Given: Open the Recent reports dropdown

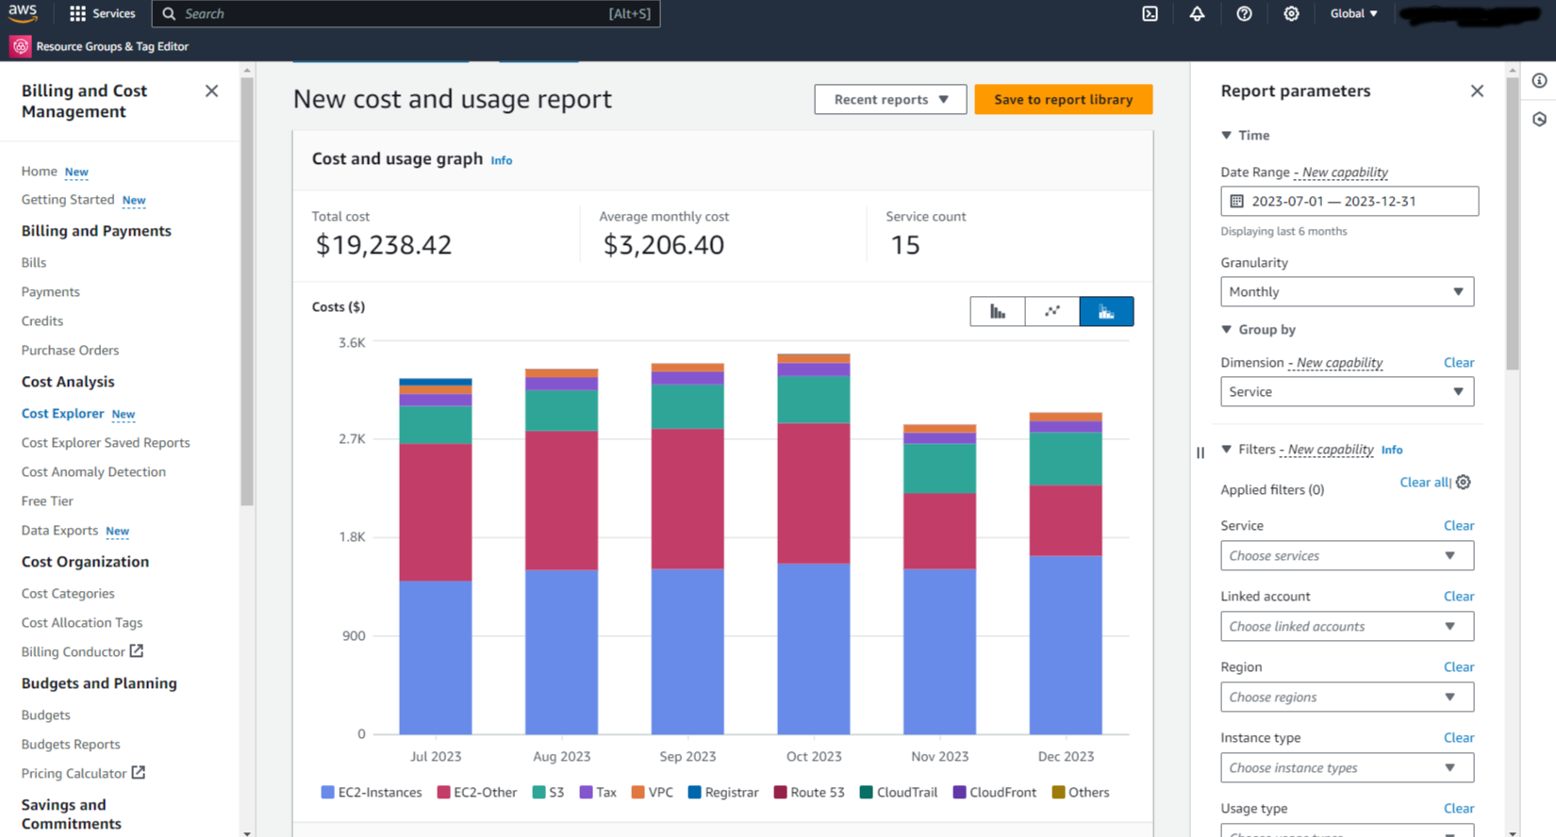Looking at the screenshot, I should point(890,99).
